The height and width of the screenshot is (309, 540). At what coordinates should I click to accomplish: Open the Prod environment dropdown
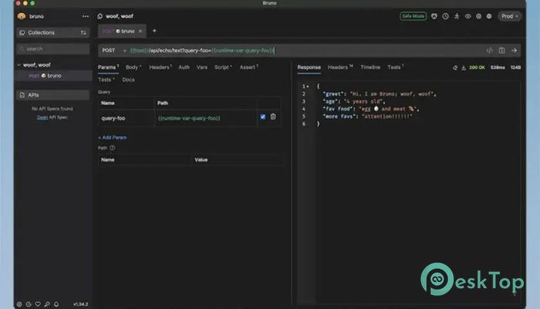510,16
